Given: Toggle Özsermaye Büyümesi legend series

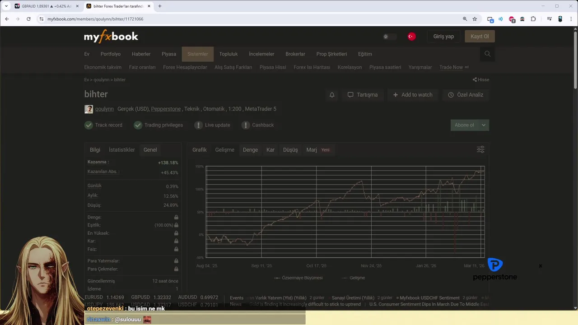Looking at the screenshot, I should (298, 278).
